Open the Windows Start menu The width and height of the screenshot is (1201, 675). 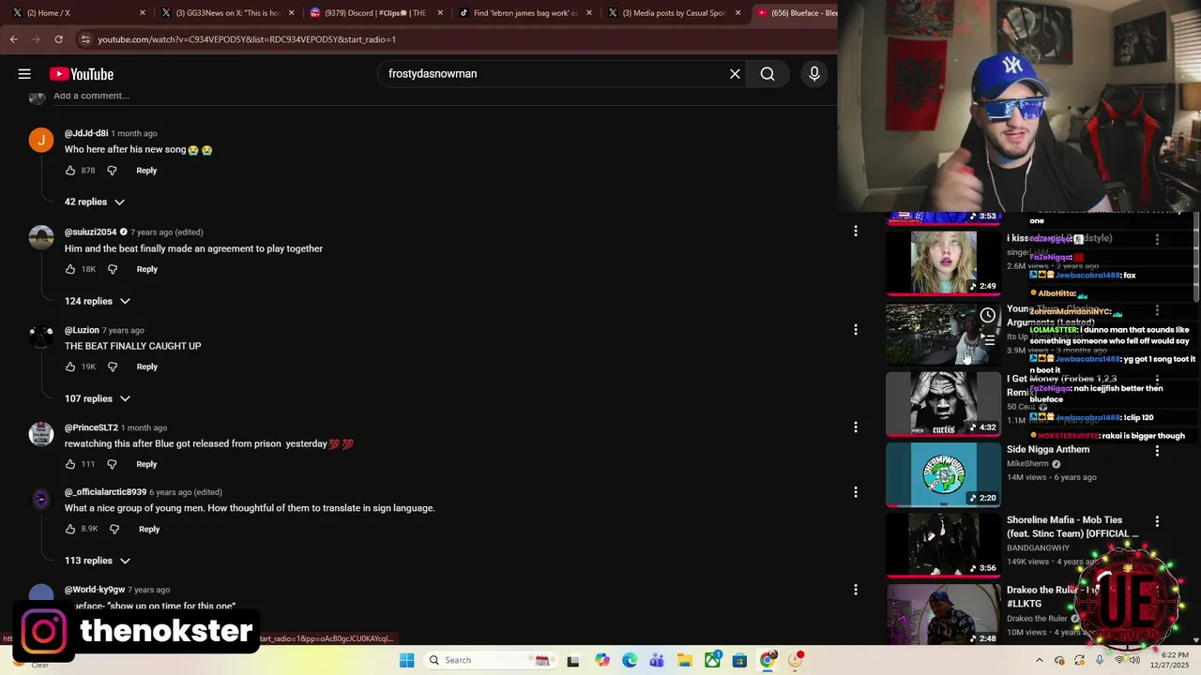coord(406,660)
